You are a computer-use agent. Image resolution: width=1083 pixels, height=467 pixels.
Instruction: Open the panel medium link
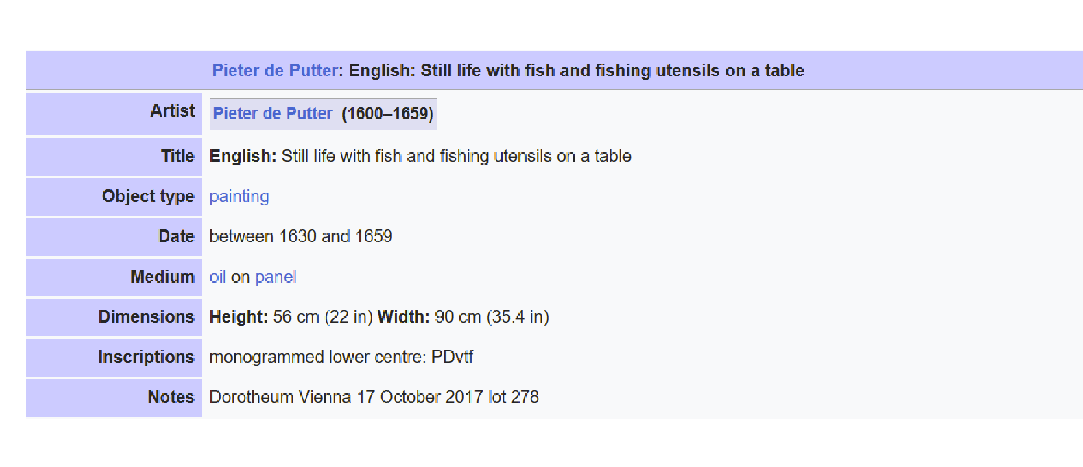[276, 277]
